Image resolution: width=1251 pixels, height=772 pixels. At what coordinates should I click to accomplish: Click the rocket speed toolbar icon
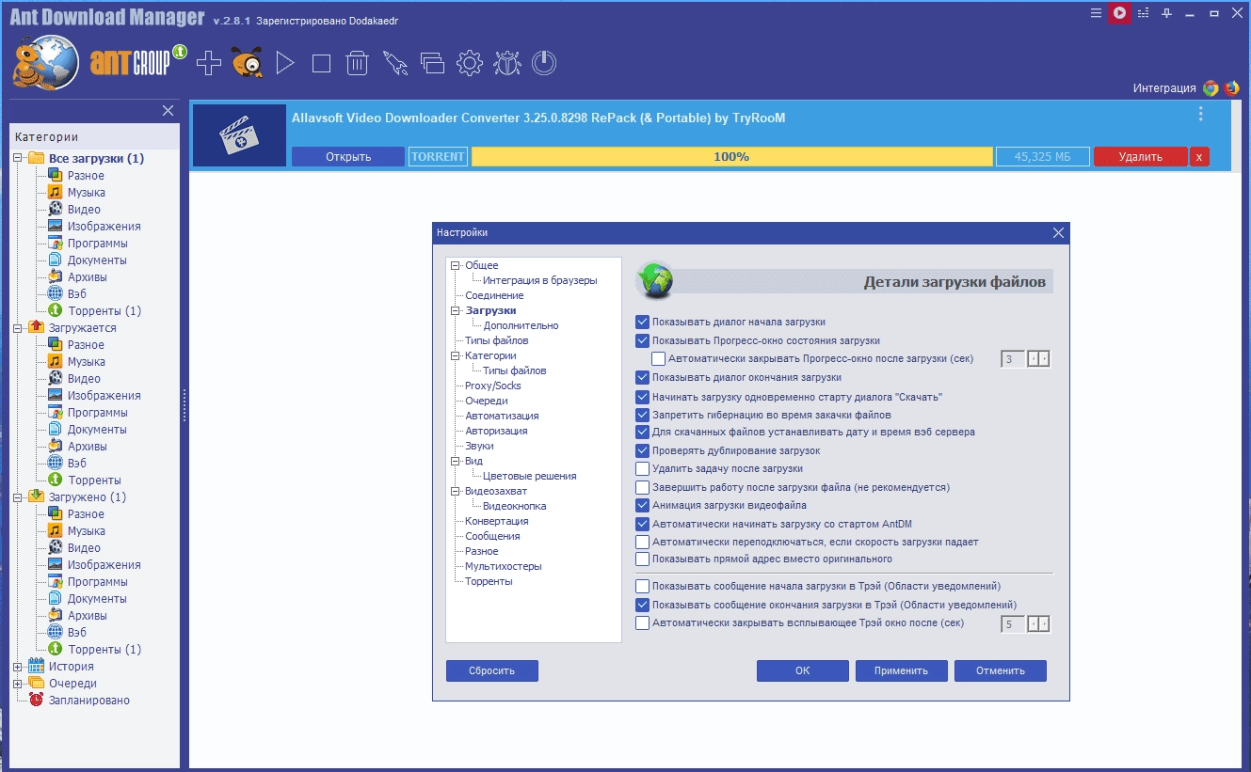pos(394,63)
